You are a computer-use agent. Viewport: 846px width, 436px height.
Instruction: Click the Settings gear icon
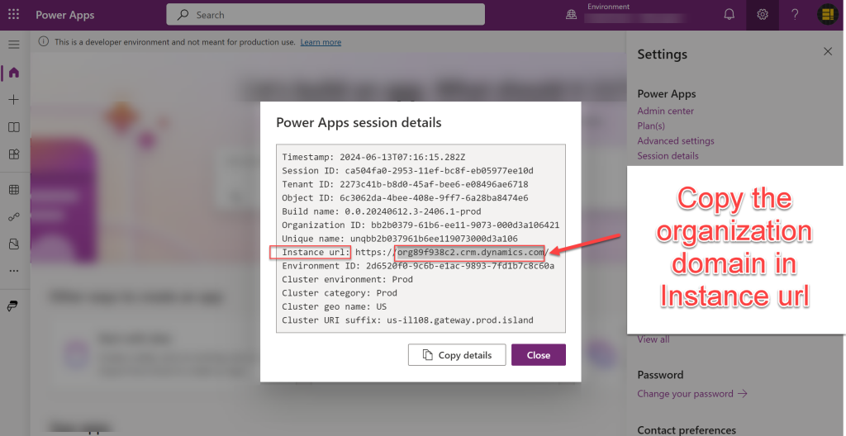[x=763, y=15]
